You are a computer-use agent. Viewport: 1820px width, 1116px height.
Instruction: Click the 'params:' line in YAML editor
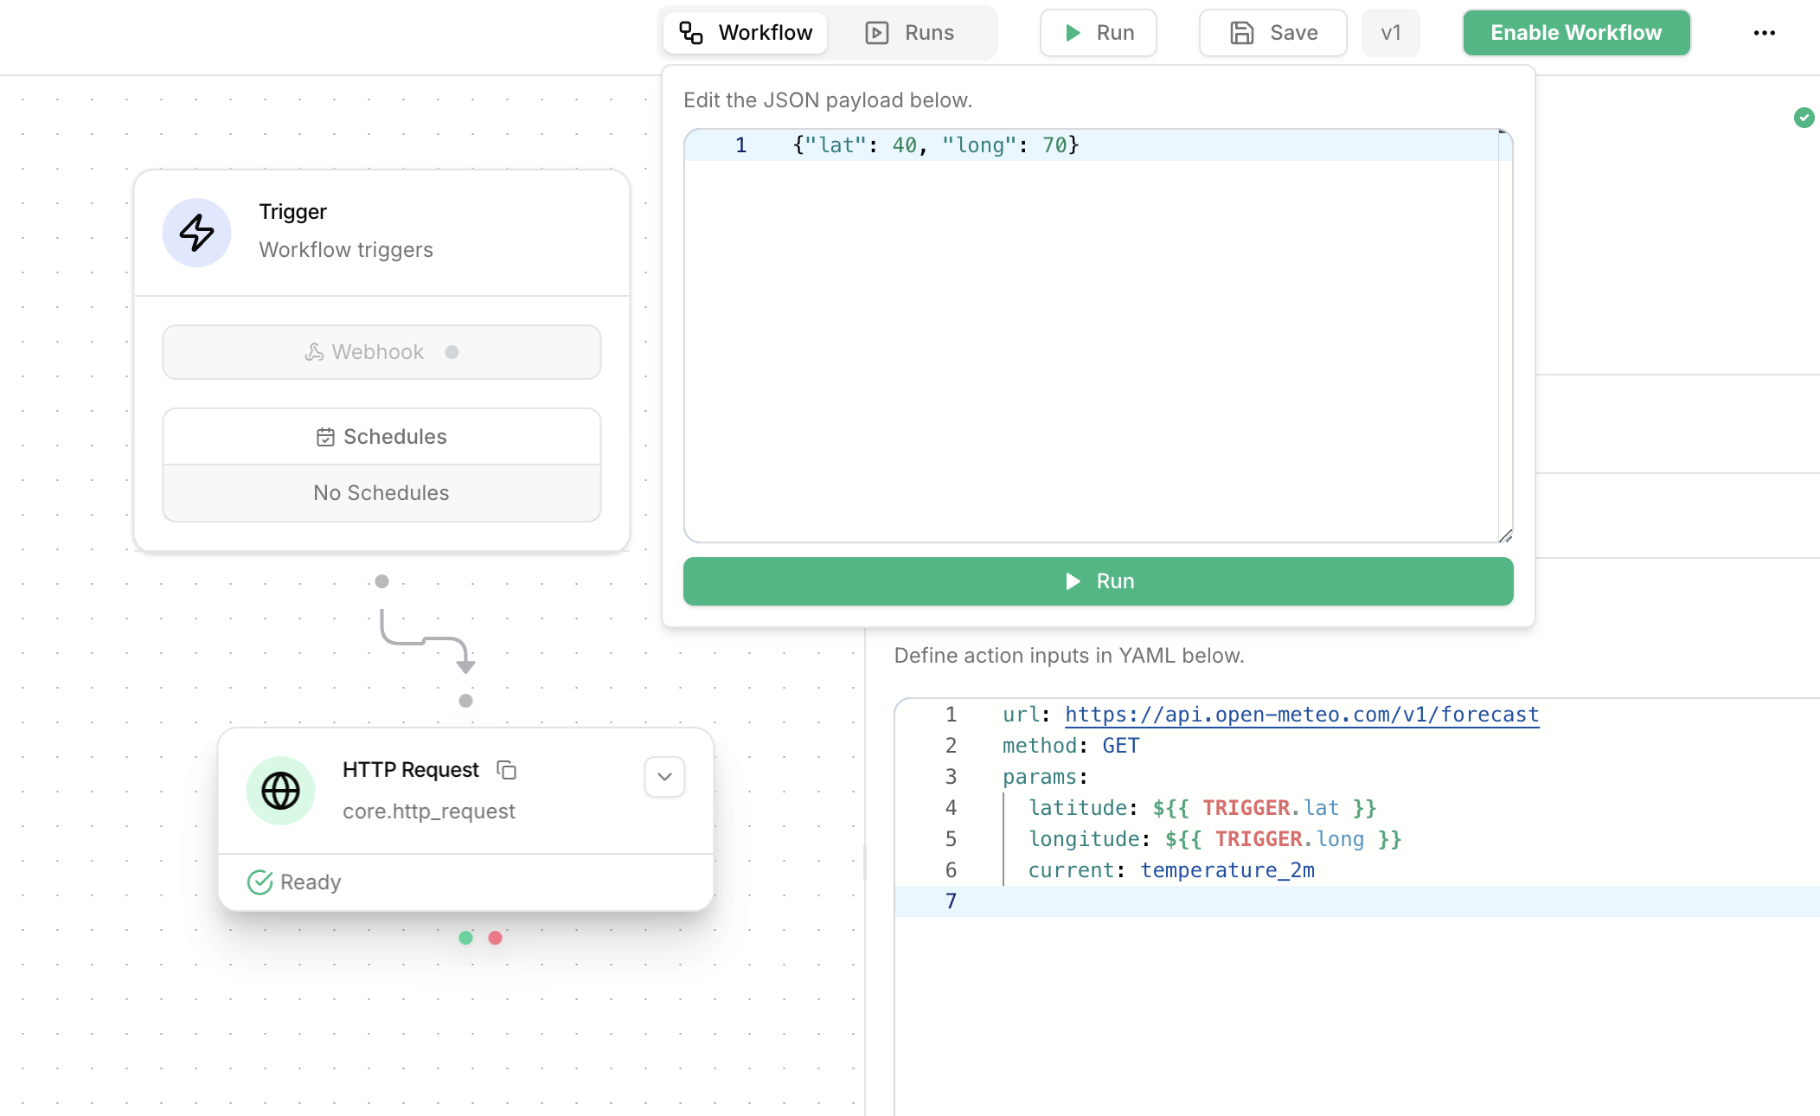[x=1045, y=777]
